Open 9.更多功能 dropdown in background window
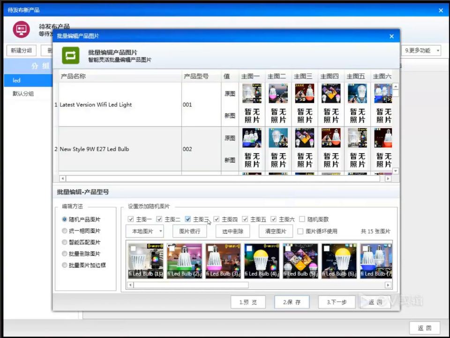Screen dimensions: 450x338 [421, 51]
